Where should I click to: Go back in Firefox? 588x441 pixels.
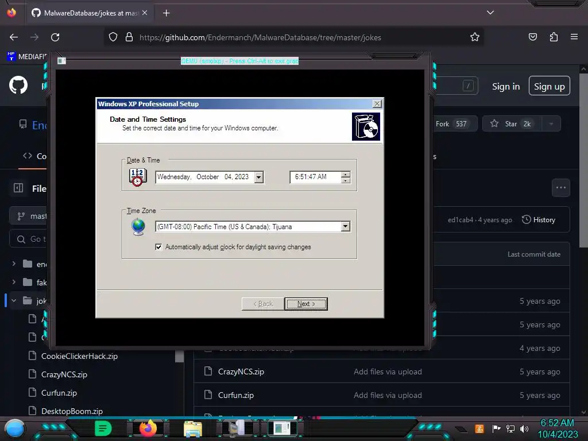tap(14, 37)
